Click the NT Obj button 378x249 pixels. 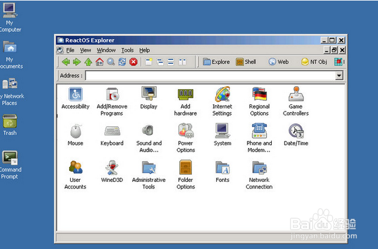point(314,62)
